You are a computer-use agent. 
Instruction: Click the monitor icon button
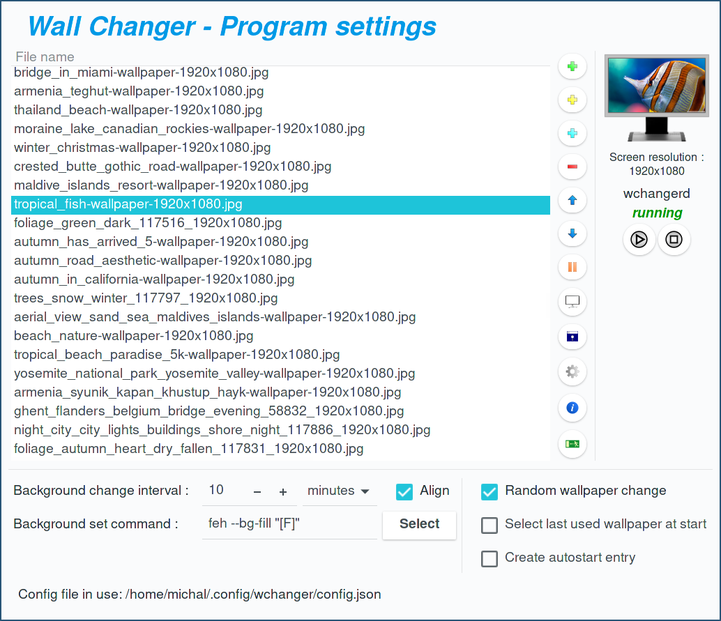[572, 302]
